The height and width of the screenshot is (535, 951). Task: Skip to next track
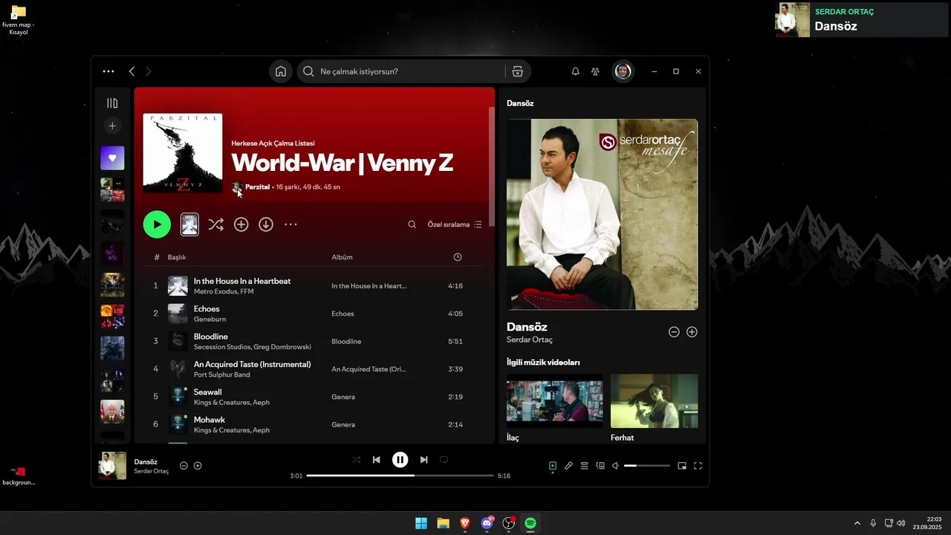point(423,460)
